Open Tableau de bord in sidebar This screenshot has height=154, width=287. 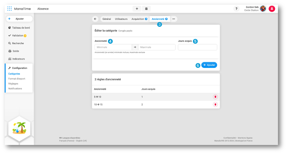pos(19,28)
